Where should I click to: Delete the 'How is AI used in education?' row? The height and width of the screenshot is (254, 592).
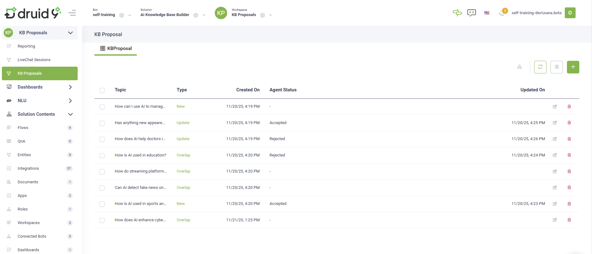pos(569,155)
